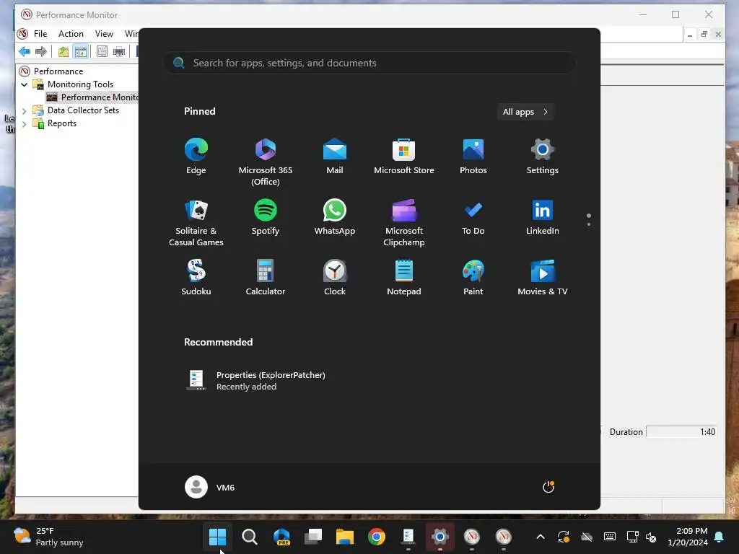
Task: Select Data Collector Sets tree item
Action: click(76, 110)
